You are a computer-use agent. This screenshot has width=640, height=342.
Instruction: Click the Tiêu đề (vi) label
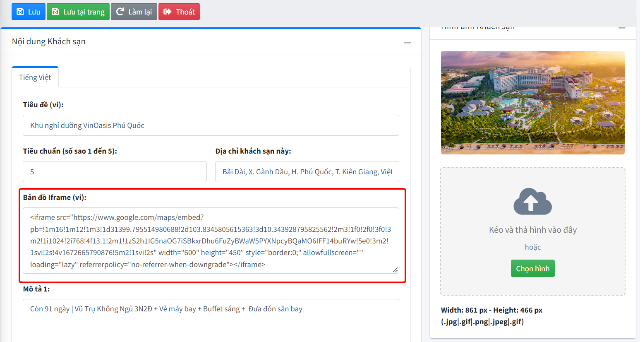(x=43, y=105)
